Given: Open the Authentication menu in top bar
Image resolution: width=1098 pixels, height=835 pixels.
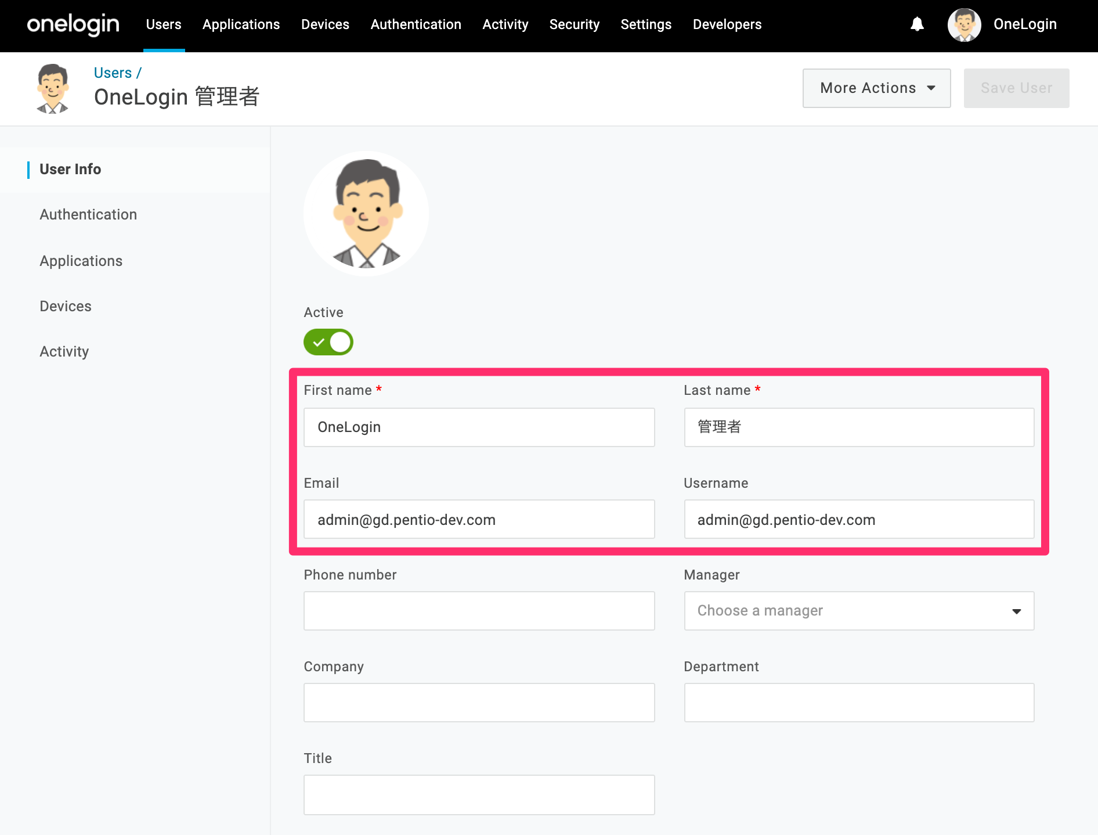Looking at the screenshot, I should point(416,24).
